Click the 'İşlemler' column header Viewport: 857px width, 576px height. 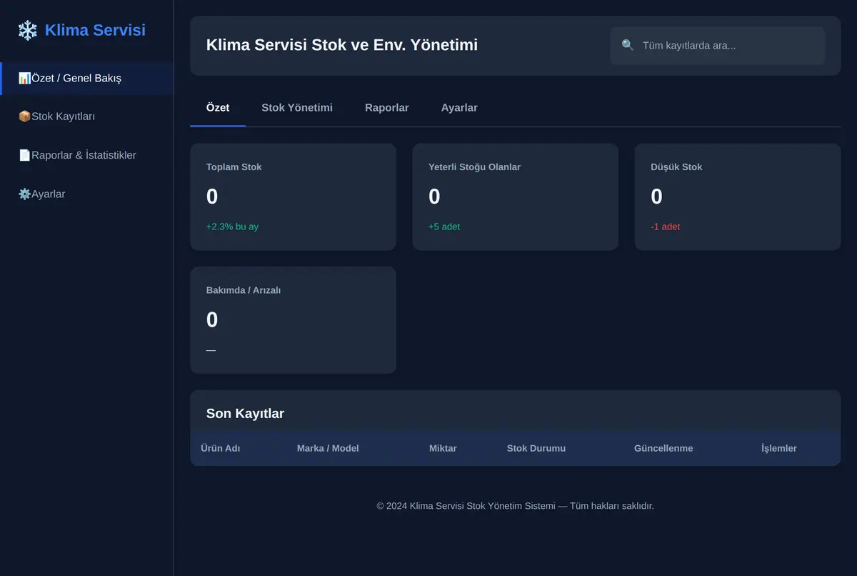(779, 448)
